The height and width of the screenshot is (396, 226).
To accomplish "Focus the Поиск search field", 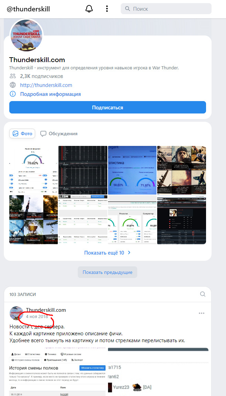I will [166, 9].
